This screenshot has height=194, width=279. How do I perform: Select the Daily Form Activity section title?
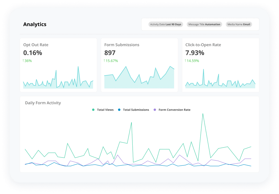click(43, 103)
